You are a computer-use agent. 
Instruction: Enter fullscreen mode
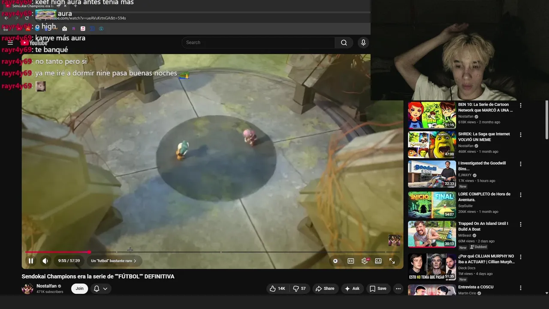tap(392, 261)
